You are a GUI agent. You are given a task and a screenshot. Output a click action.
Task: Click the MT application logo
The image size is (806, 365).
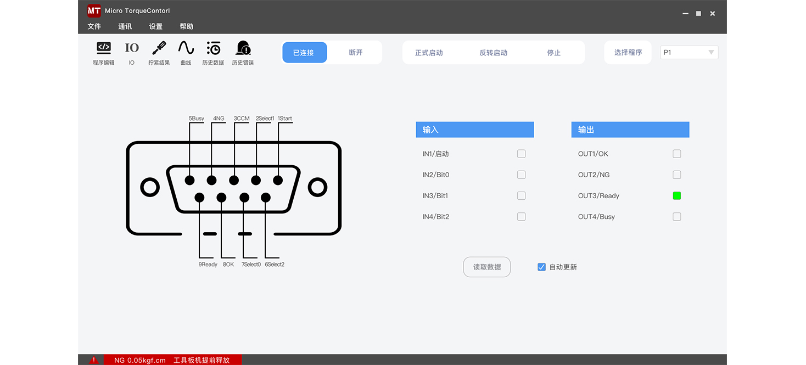pyautogui.click(x=94, y=10)
